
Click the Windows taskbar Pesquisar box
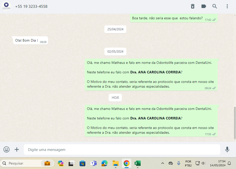(27, 163)
